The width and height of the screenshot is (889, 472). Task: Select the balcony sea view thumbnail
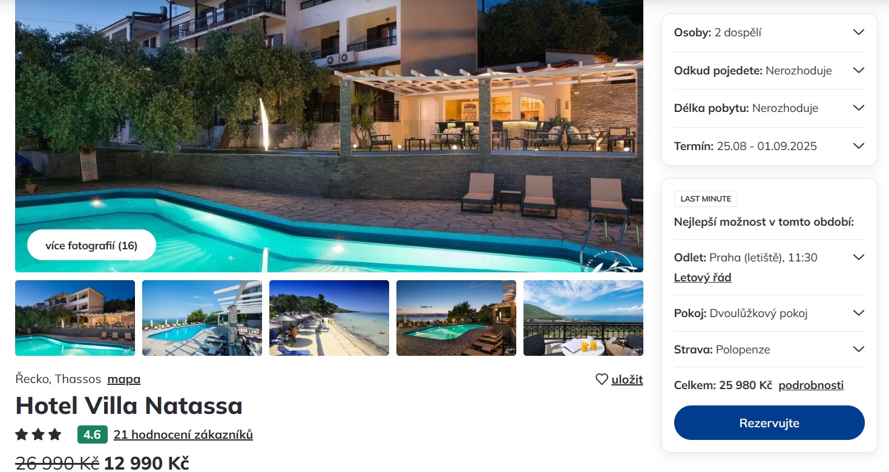583,318
